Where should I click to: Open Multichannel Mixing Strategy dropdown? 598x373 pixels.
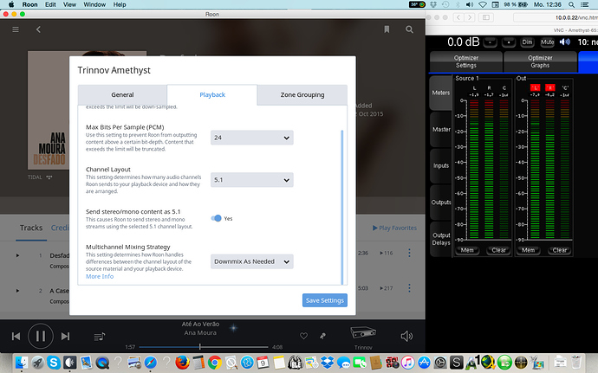(251, 261)
